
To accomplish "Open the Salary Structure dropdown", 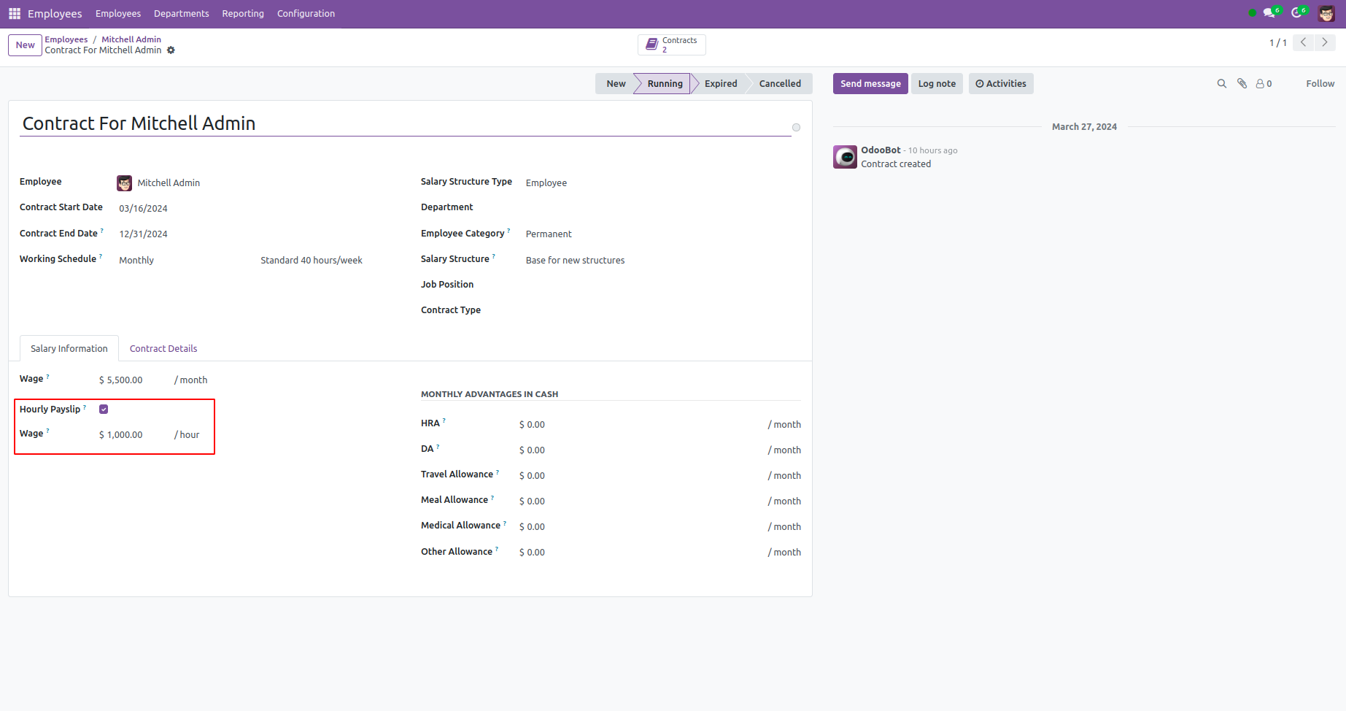I will coord(662,261).
